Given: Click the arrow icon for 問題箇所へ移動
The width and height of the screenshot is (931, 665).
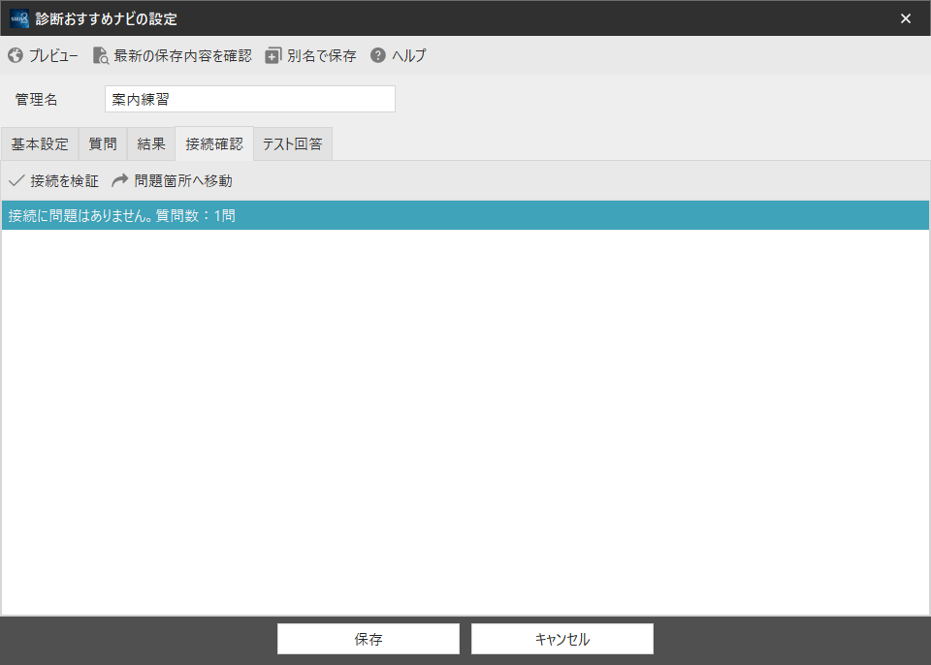Looking at the screenshot, I should 120,180.
